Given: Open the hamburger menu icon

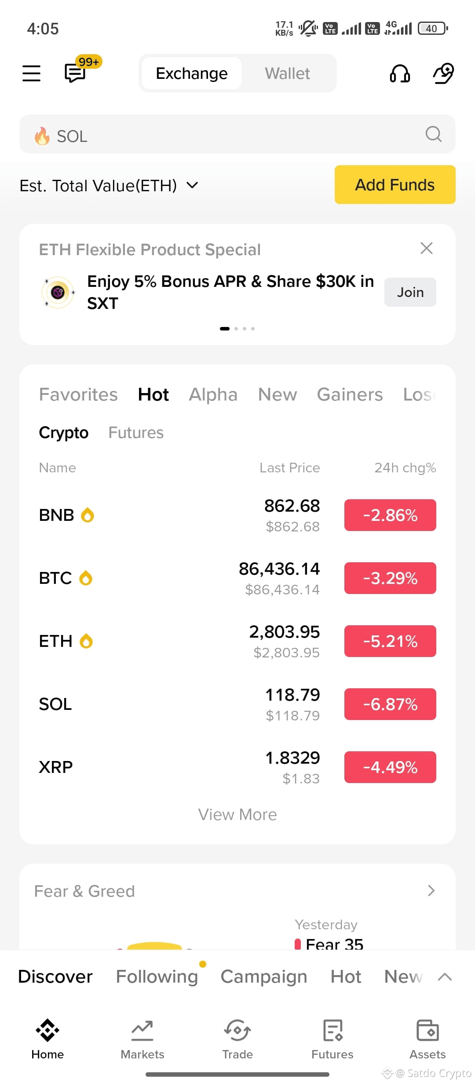Looking at the screenshot, I should (x=31, y=73).
